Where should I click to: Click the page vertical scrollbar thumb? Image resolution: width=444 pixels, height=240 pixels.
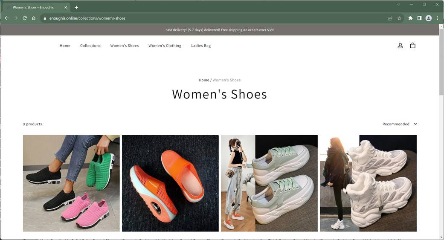pyautogui.click(x=441, y=62)
